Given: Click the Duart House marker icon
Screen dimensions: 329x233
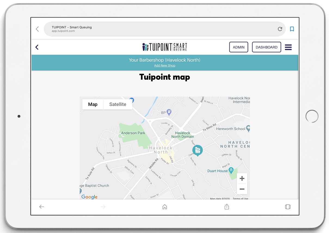Looking at the screenshot, I should click(x=231, y=171).
